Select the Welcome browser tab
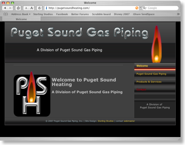Screen dimensions: 185x145 click(21, 19)
